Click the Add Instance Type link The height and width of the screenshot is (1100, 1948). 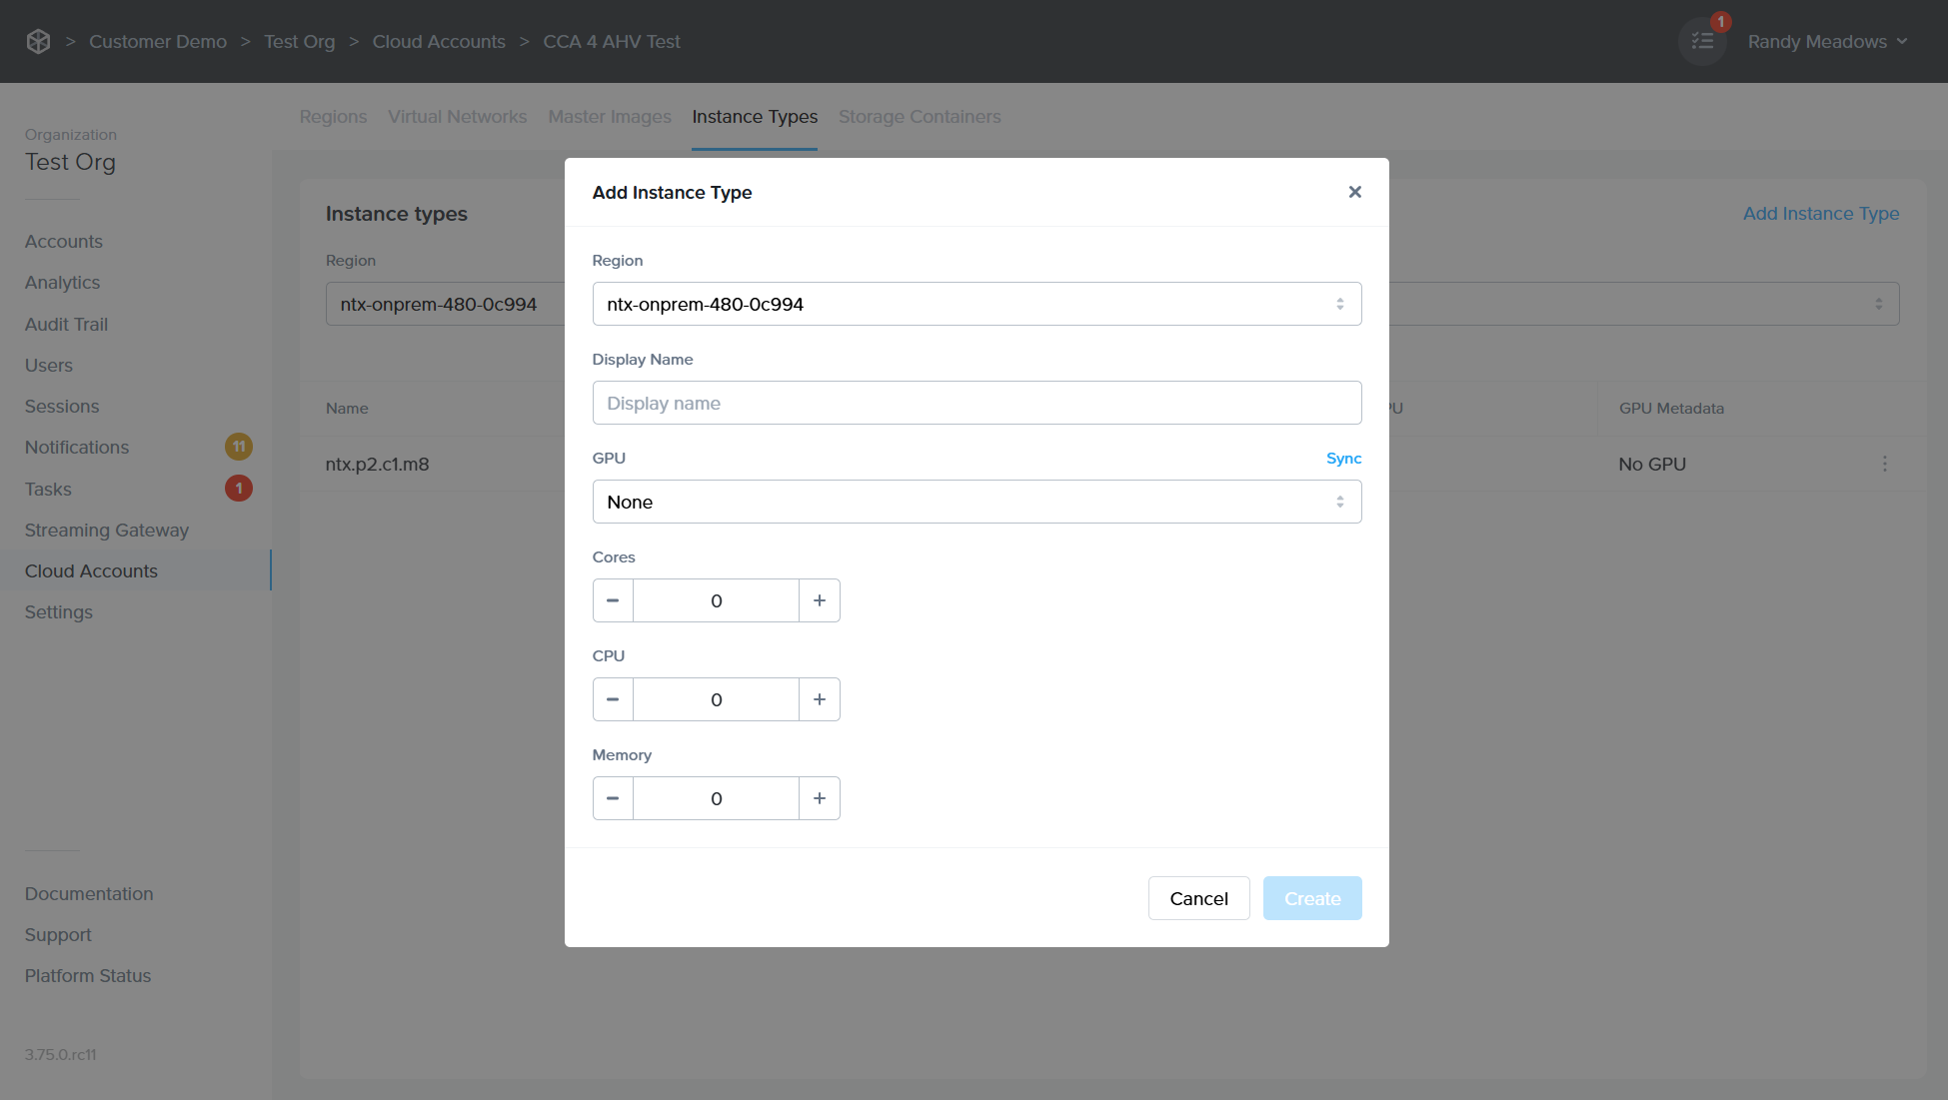tap(1821, 213)
